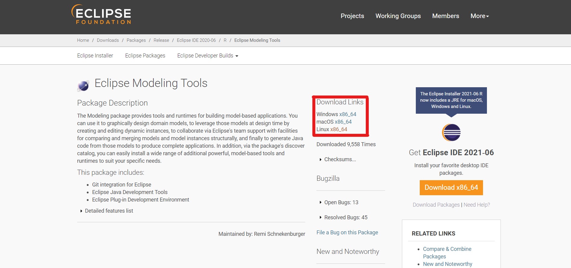
Task: Click Eclipse Java Development Tools item
Action: (x=130, y=192)
